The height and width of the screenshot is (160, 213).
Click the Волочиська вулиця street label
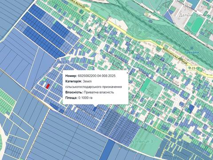[x=175, y=56]
